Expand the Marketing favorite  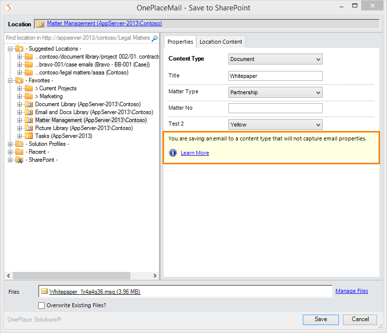[x=19, y=96]
